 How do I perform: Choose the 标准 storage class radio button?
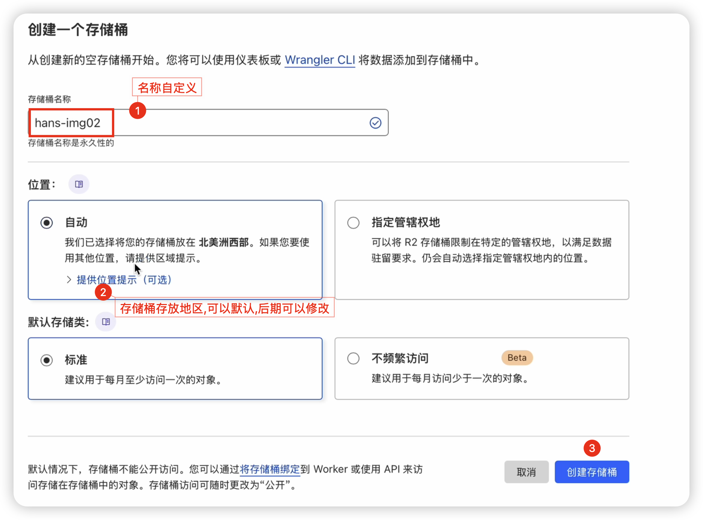pyautogui.click(x=47, y=360)
